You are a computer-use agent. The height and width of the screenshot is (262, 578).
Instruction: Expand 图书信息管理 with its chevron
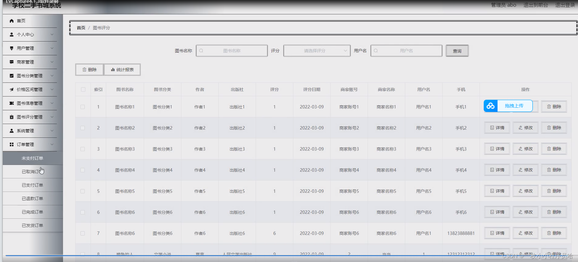click(x=52, y=103)
